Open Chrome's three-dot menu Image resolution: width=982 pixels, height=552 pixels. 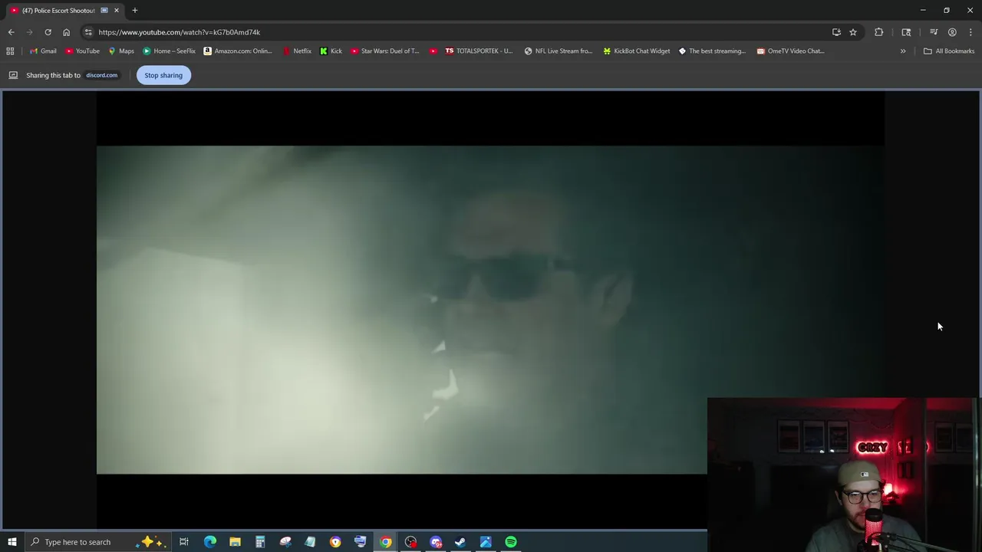tap(970, 32)
